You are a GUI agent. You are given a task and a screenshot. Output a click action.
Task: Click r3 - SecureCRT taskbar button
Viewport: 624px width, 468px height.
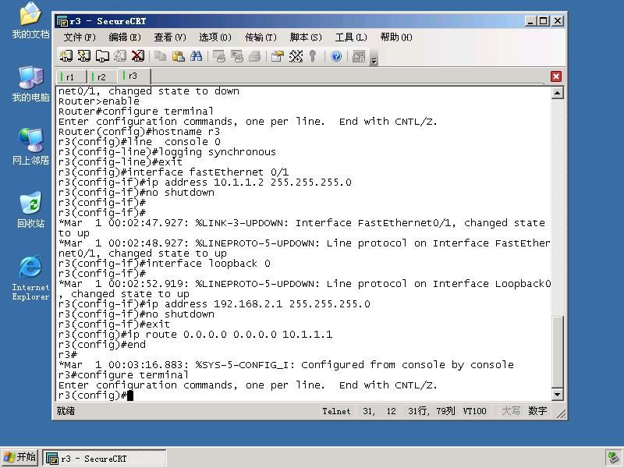click(105, 458)
